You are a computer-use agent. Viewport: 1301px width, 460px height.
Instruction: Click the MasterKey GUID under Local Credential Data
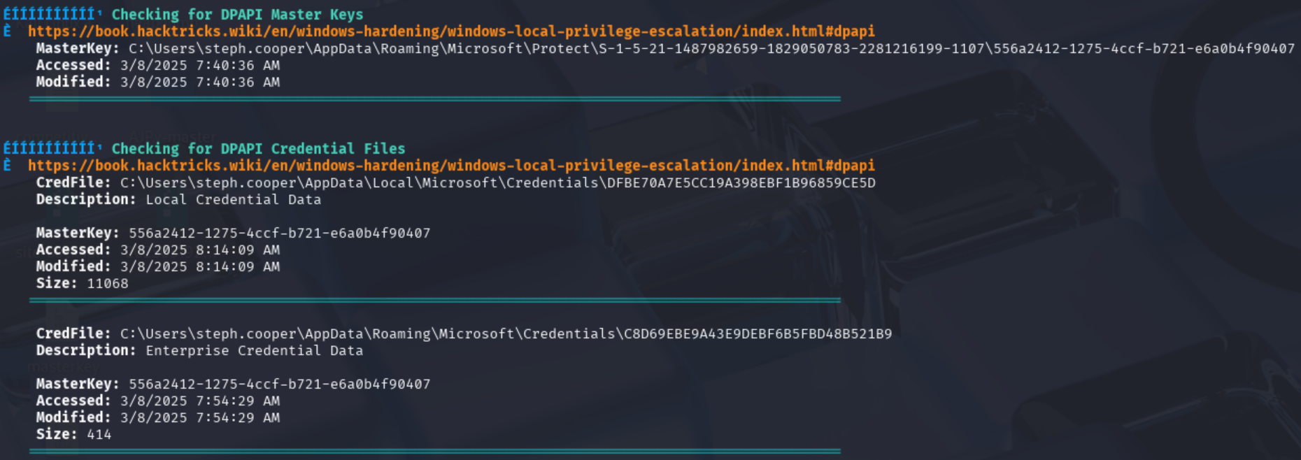pyautogui.click(x=280, y=233)
